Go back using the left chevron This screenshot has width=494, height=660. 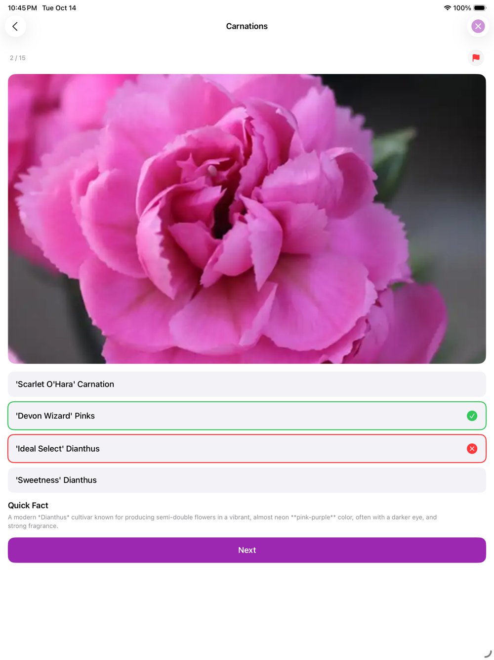(x=15, y=26)
